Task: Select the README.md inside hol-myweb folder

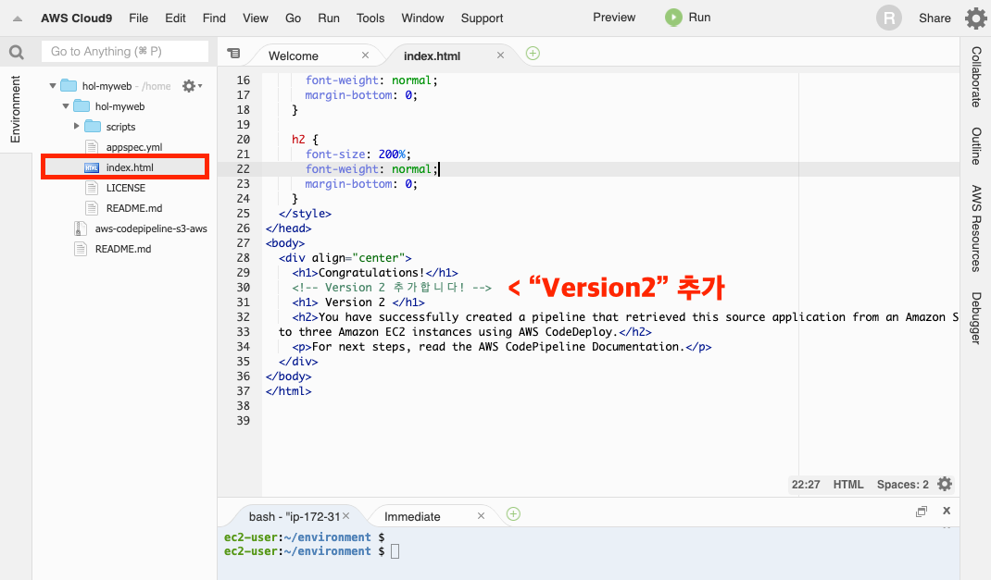Action: (134, 208)
